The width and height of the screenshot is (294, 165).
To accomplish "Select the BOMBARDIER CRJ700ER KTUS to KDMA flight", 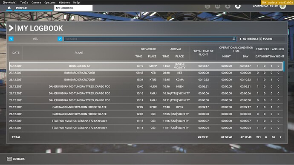I will pyautogui.click(x=146, y=80).
